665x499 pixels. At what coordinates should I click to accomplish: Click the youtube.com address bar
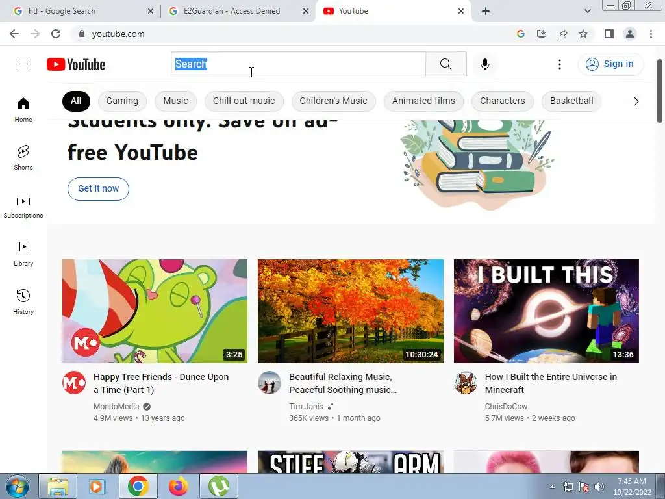tap(293, 34)
